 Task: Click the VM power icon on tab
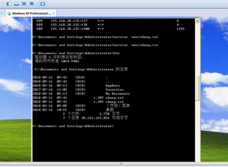pos(9,14)
